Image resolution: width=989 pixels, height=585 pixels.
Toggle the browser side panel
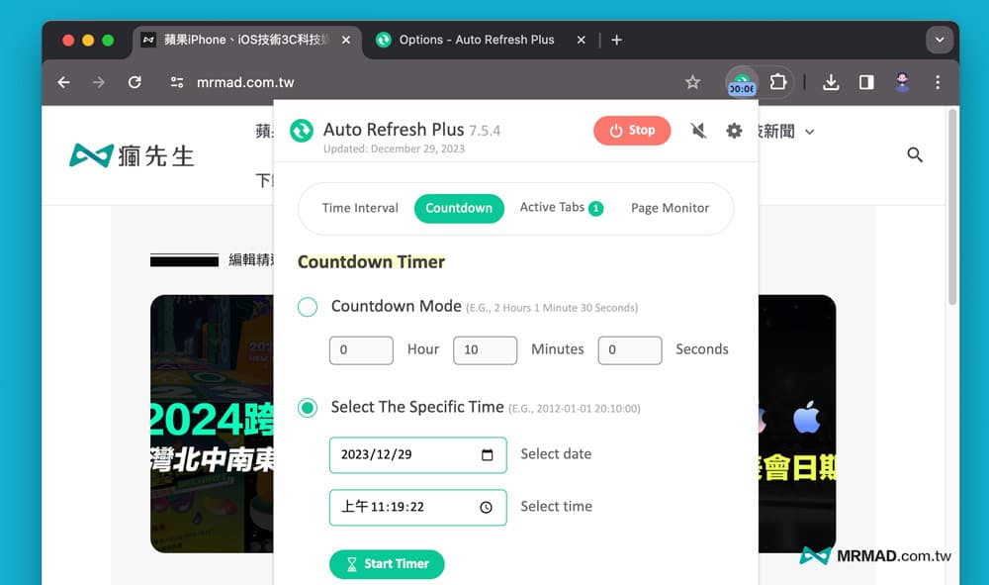[866, 82]
